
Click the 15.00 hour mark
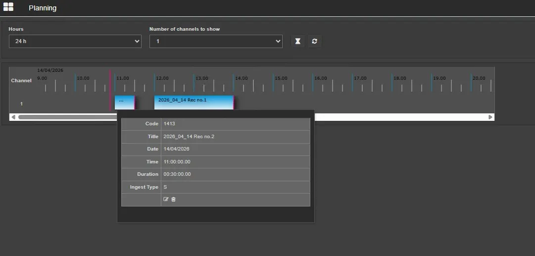281,78
